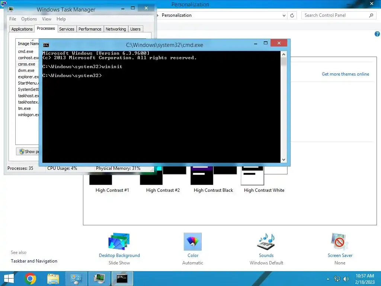This screenshot has width=381, height=286.
Task: Open the Desktop Background link
Action: coord(119,255)
